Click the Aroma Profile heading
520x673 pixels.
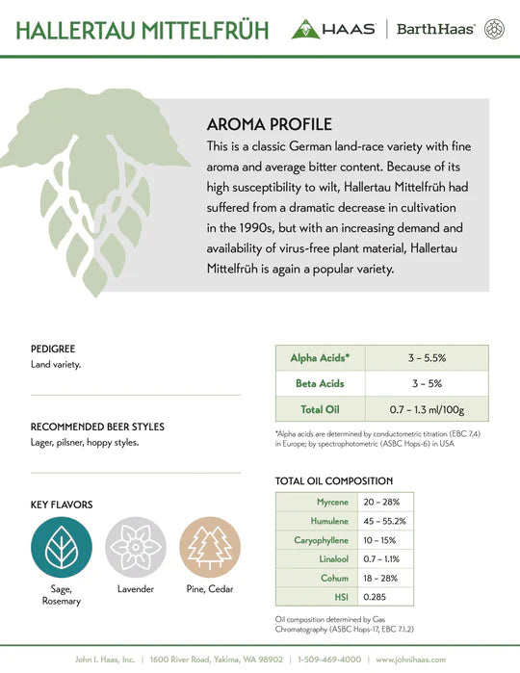270,124
